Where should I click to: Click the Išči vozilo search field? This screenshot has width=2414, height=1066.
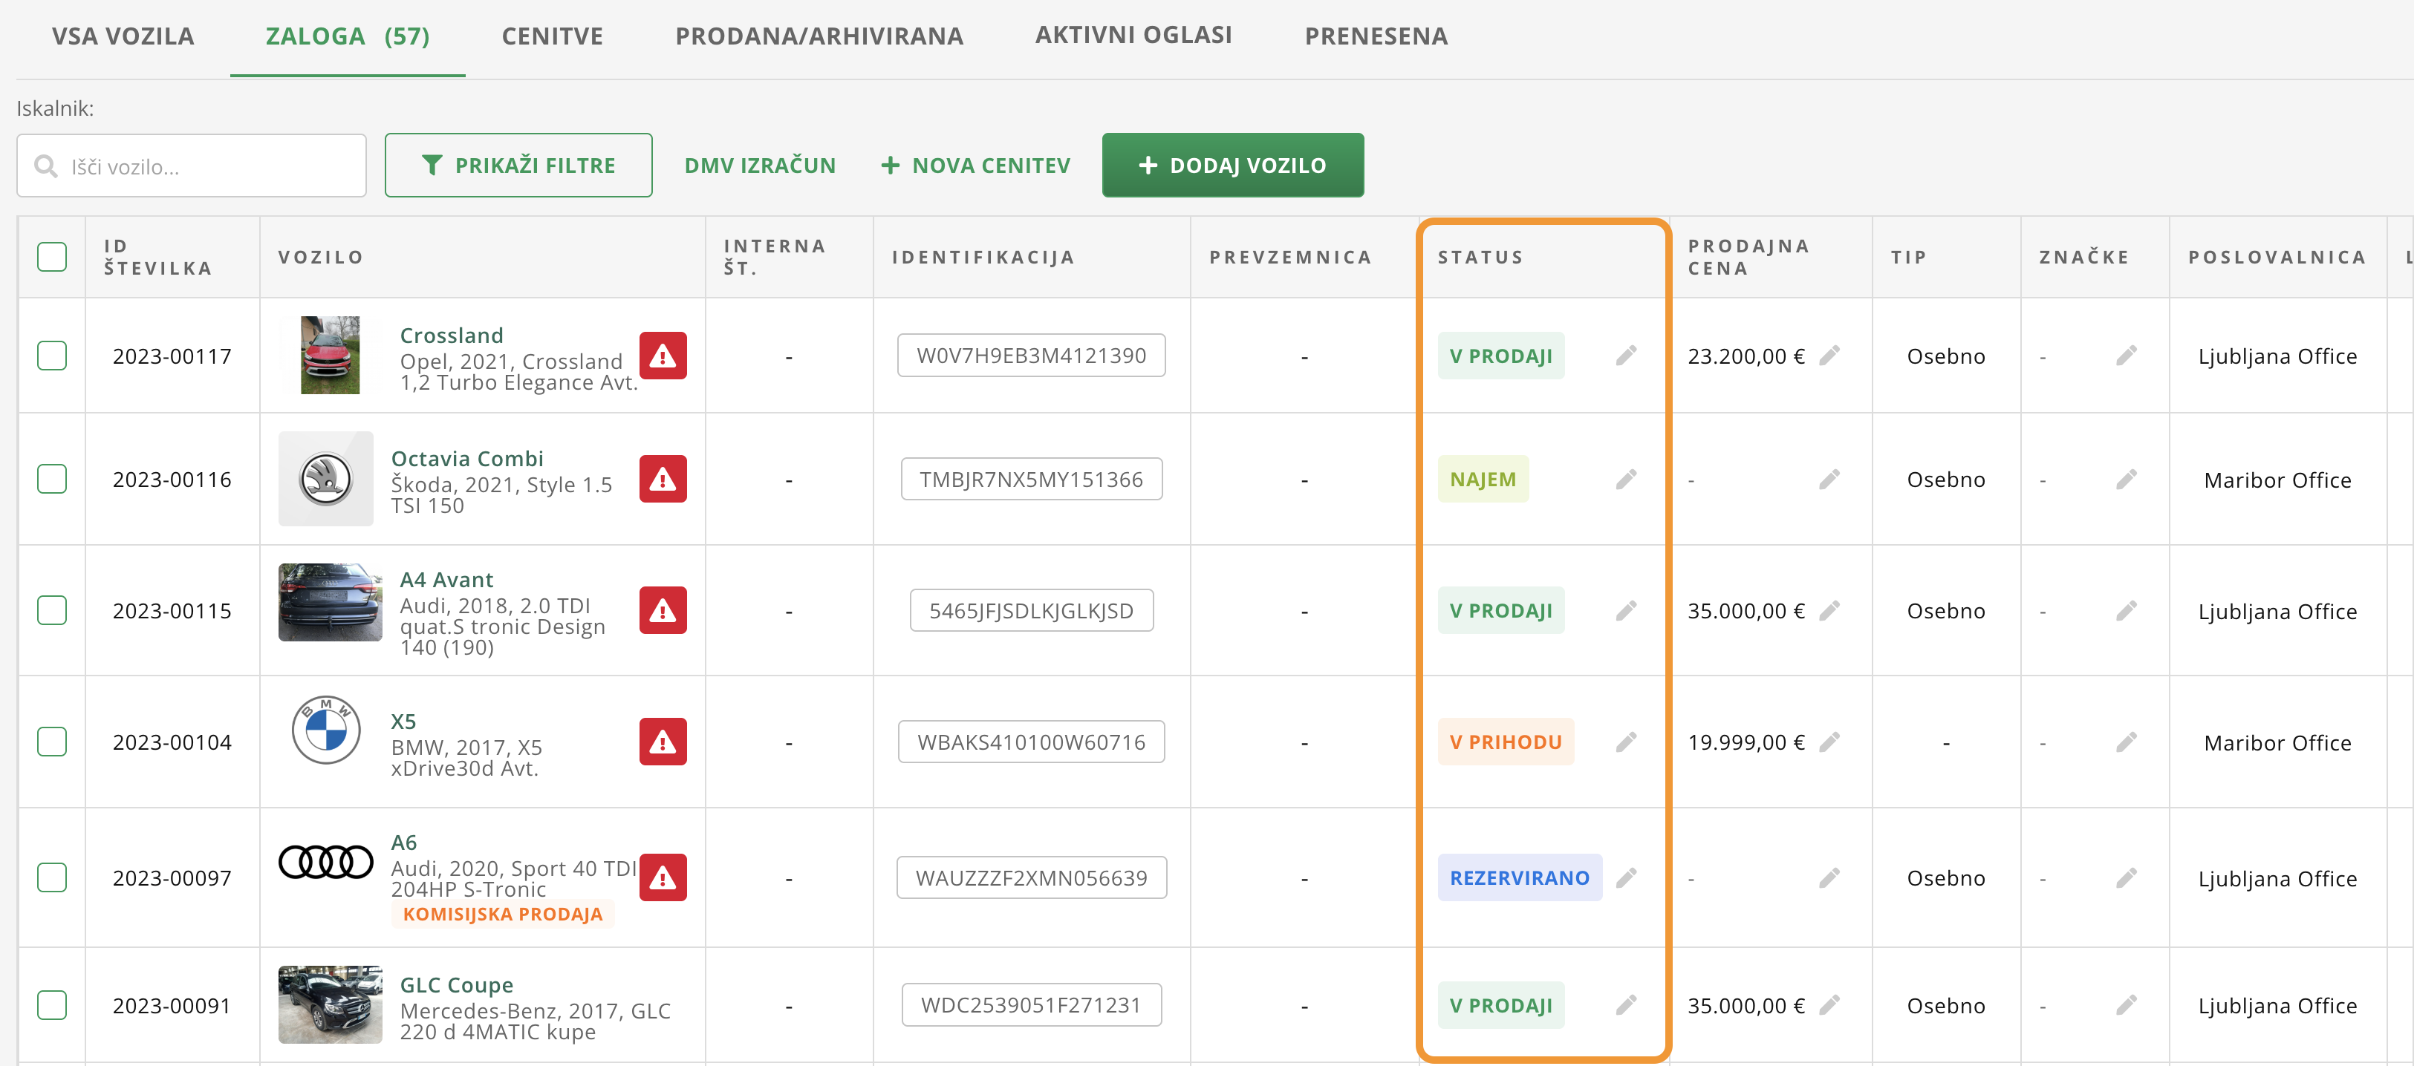pos(191,166)
